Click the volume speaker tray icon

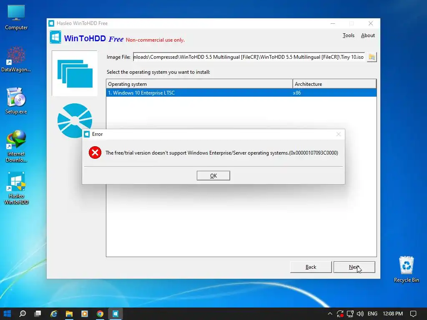(x=360, y=314)
